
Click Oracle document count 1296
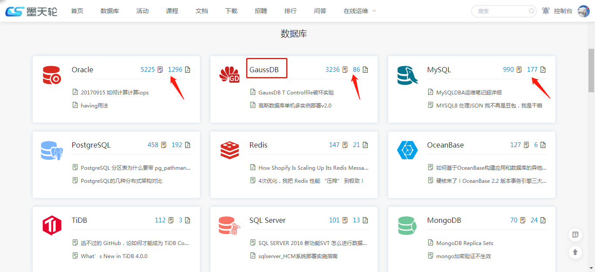(175, 70)
